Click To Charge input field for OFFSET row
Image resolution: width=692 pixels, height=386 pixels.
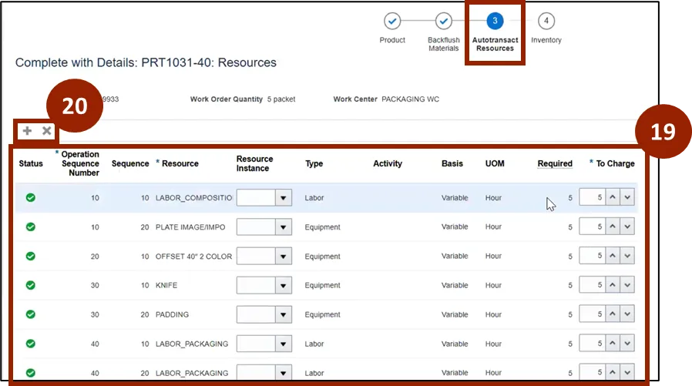[591, 257]
